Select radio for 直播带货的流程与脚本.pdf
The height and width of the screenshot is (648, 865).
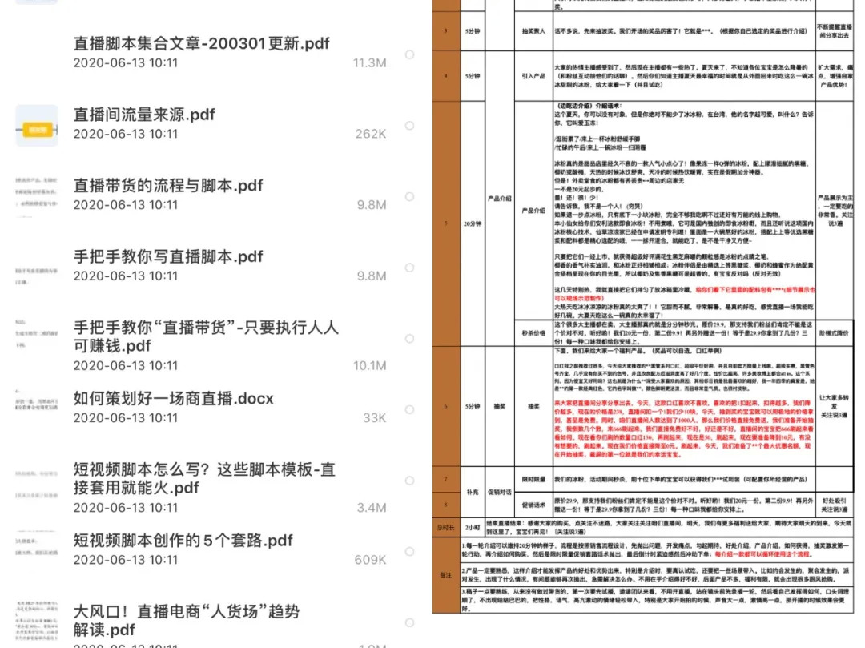click(x=409, y=197)
